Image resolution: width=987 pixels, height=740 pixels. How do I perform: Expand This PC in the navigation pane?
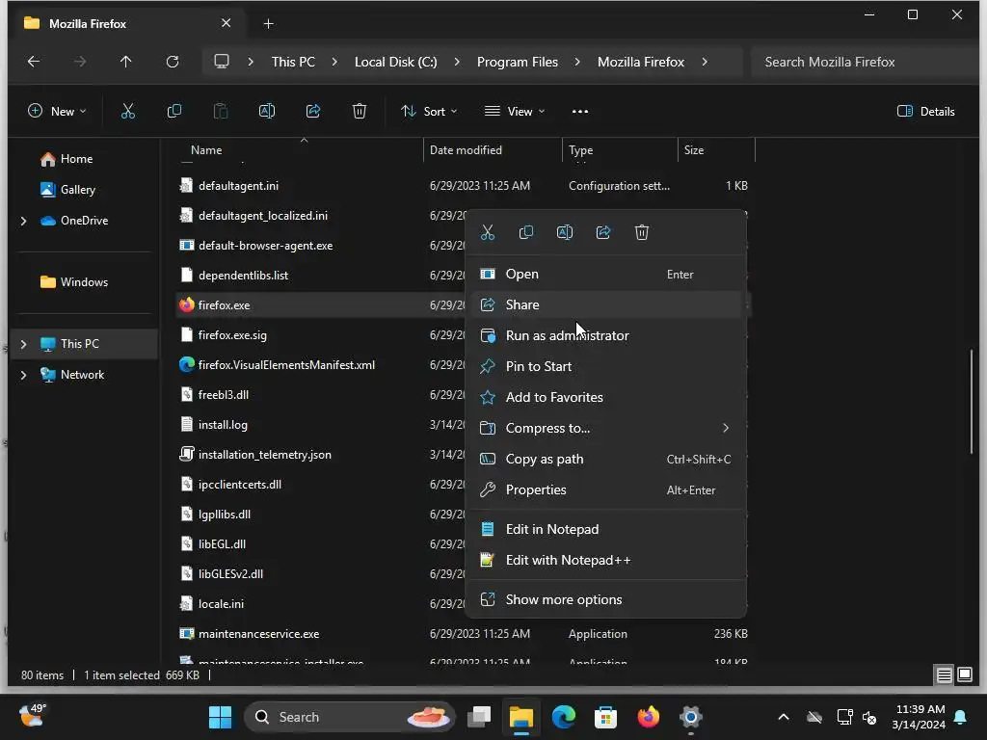pyautogui.click(x=23, y=344)
